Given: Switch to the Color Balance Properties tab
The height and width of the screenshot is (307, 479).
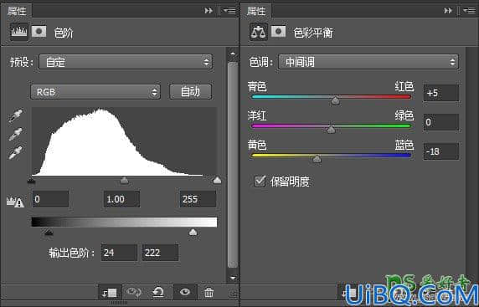Looking at the screenshot, I should (x=256, y=11).
